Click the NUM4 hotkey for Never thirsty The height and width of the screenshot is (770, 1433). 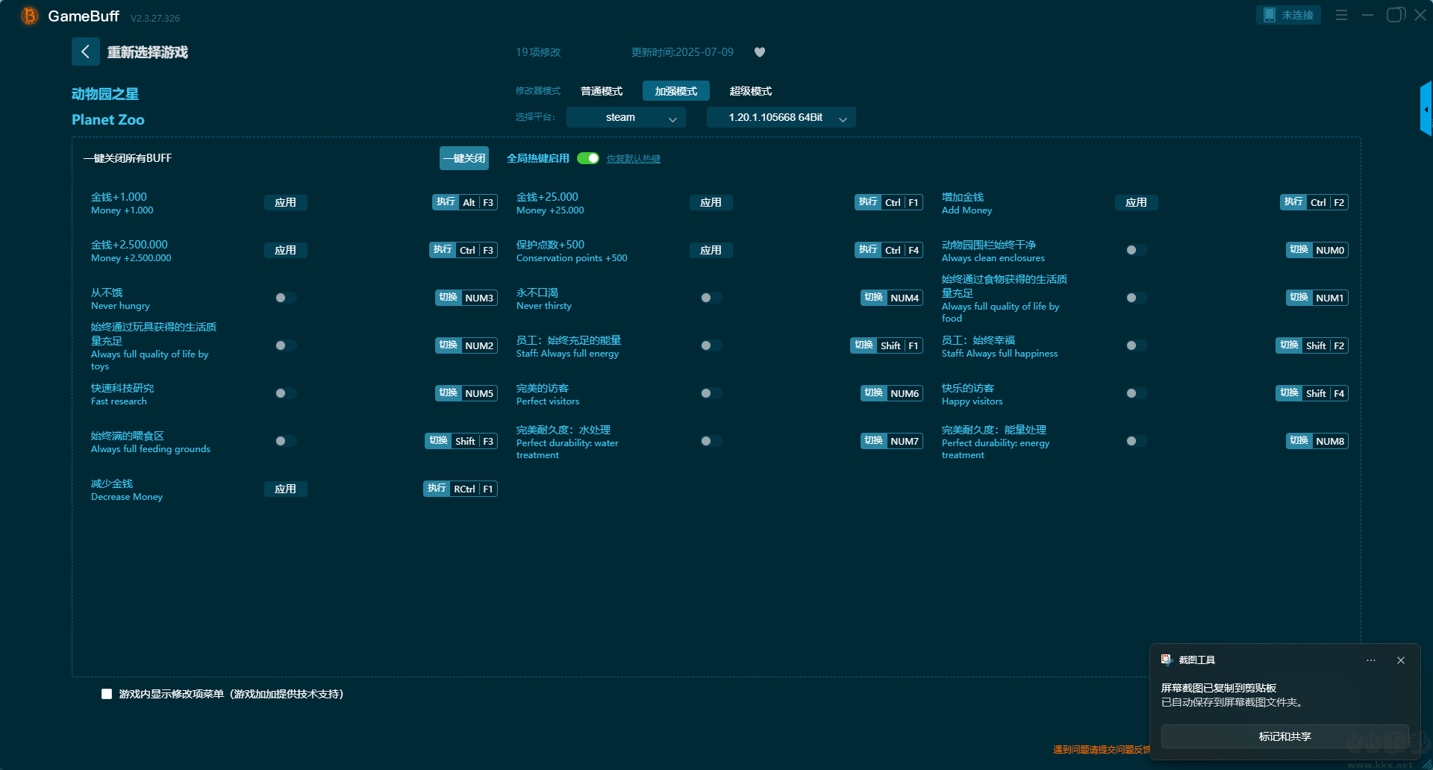891,298
